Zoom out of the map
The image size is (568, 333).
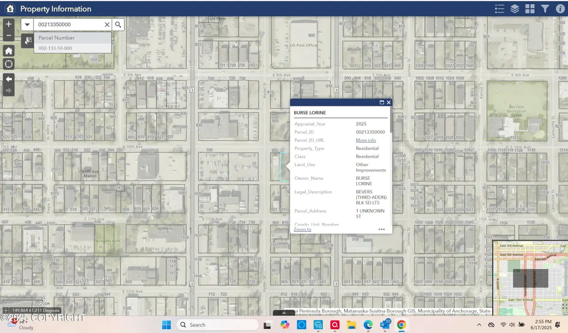point(9,35)
